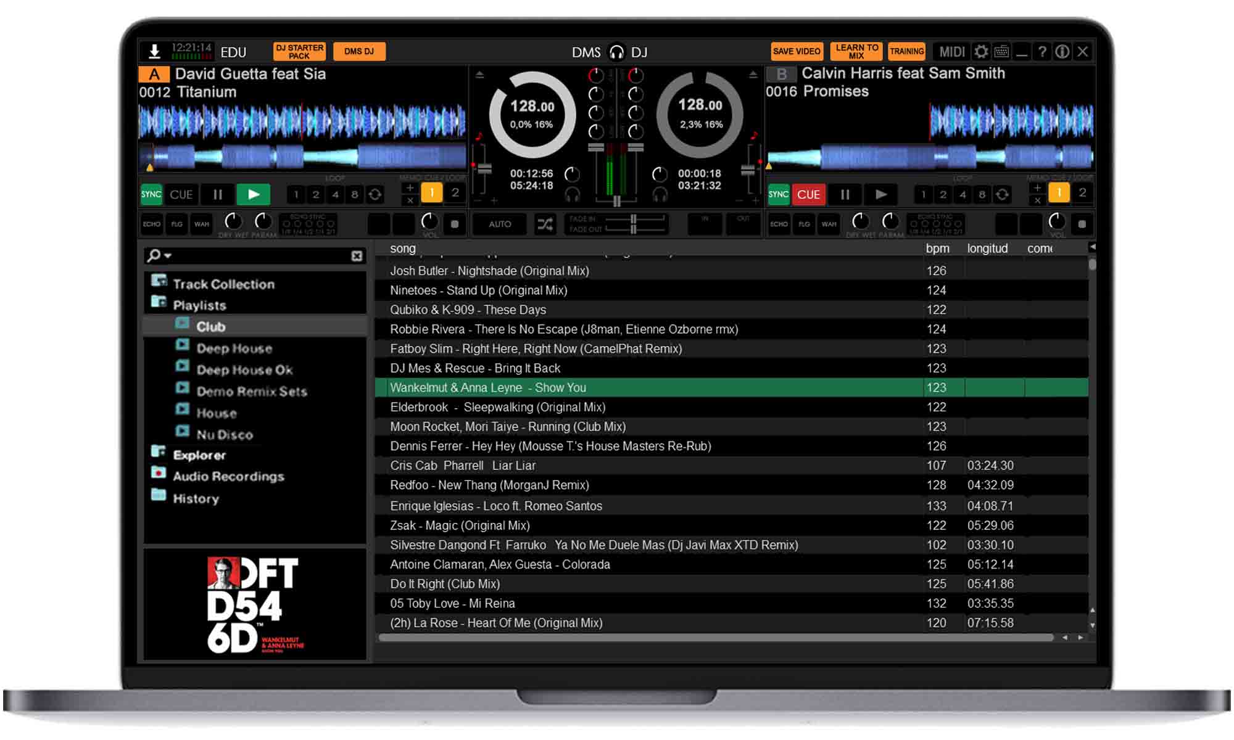Click the shuffle icon next to AUTO
This screenshot has height=740, width=1234.
(x=545, y=224)
